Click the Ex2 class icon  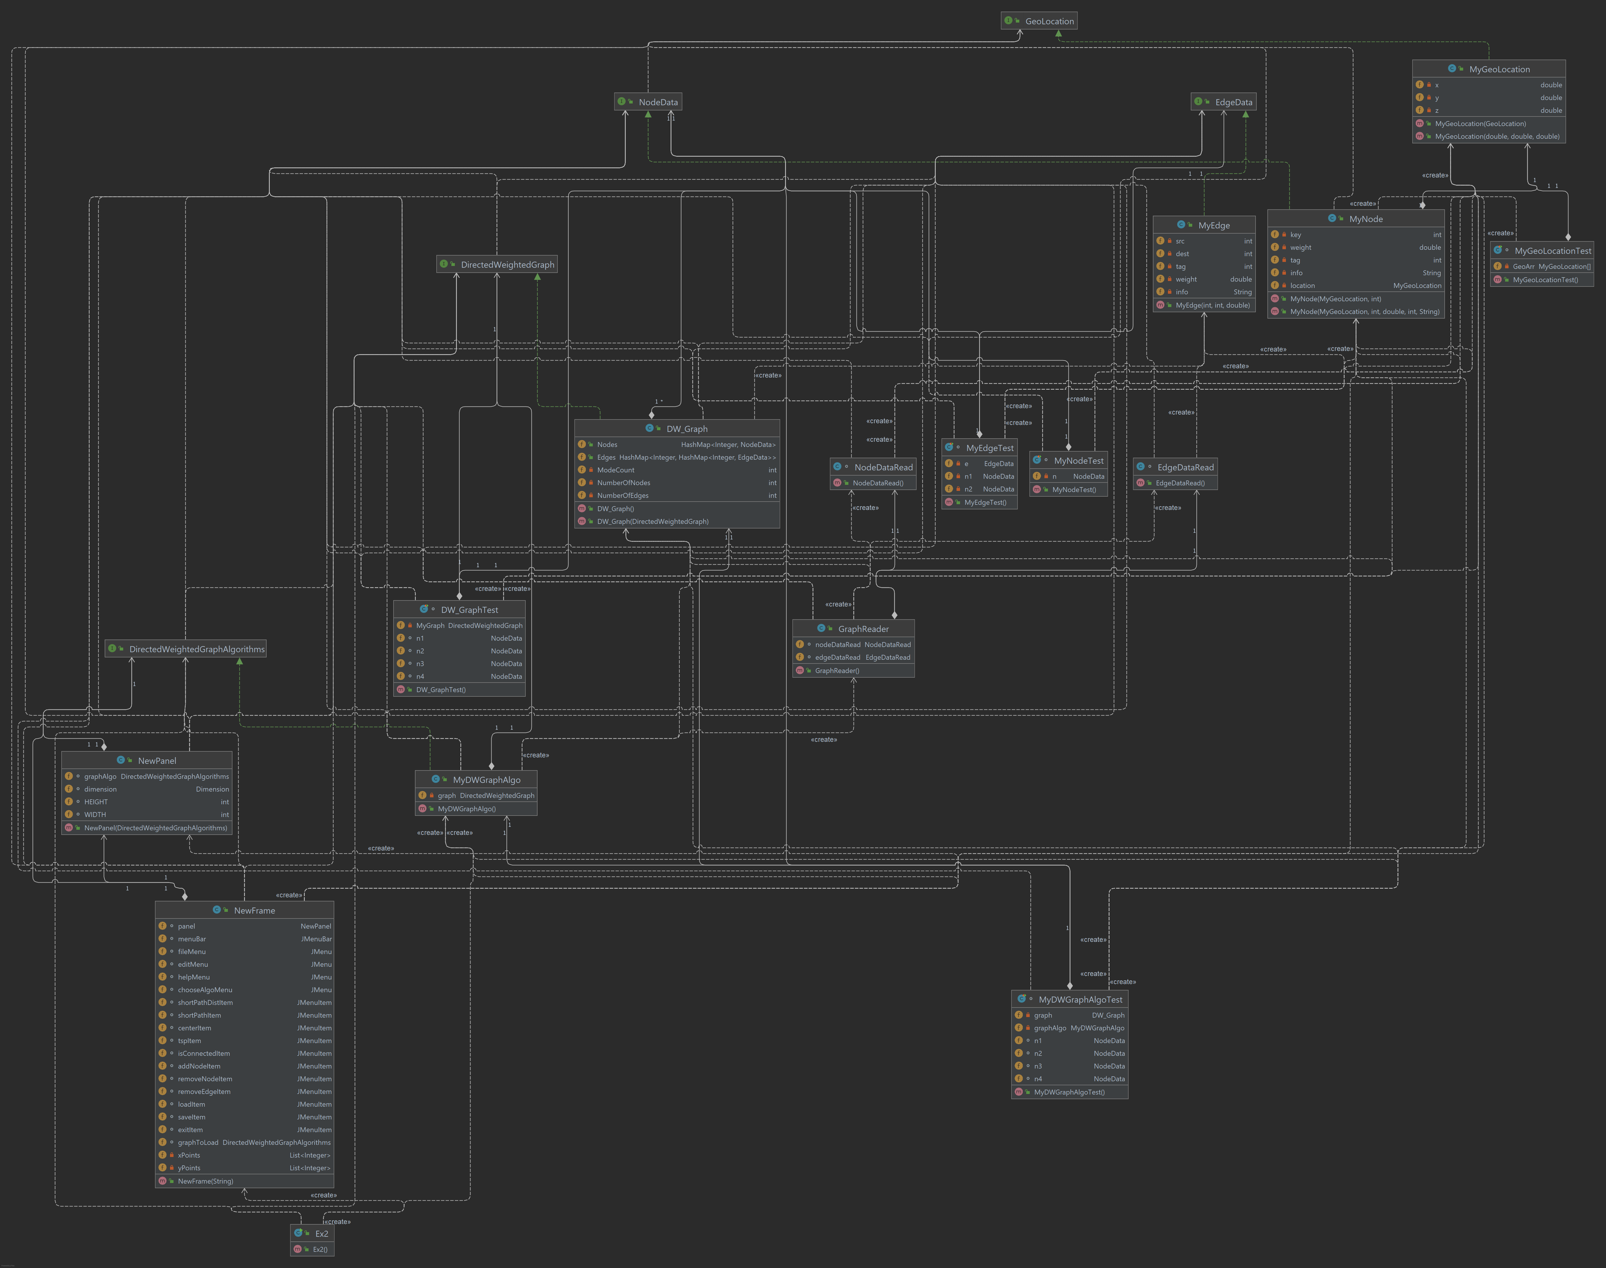click(x=298, y=1233)
